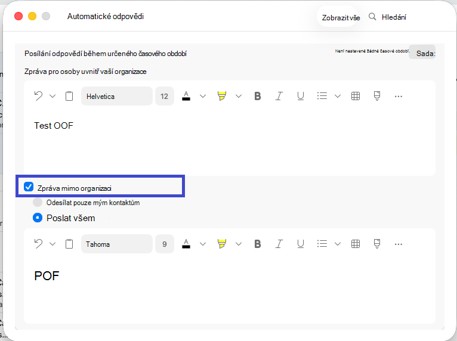Click font color icon in Tahoma toolbar

tap(186, 244)
